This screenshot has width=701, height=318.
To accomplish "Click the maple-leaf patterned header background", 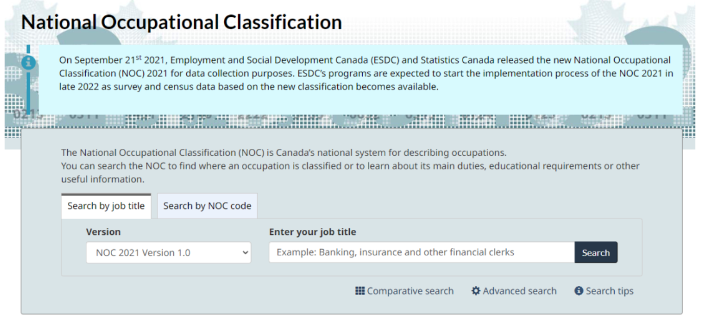I will (x=510, y=20).
